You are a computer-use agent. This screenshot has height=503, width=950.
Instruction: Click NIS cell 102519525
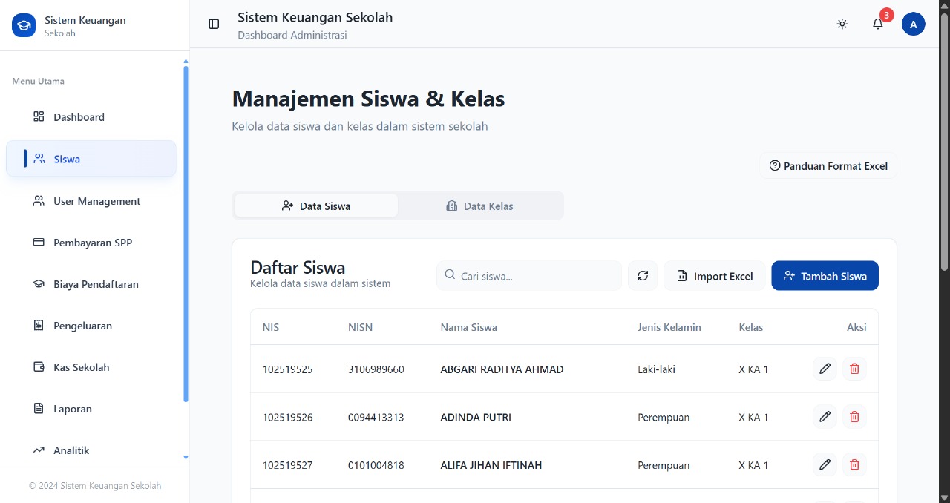click(288, 369)
